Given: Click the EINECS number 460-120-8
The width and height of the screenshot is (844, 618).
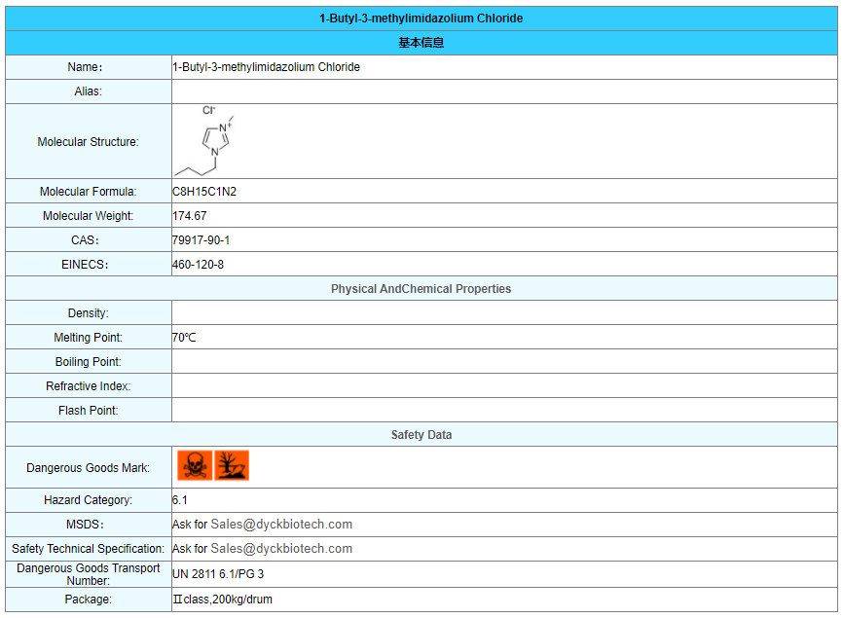Looking at the screenshot, I should pyautogui.click(x=198, y=265).
